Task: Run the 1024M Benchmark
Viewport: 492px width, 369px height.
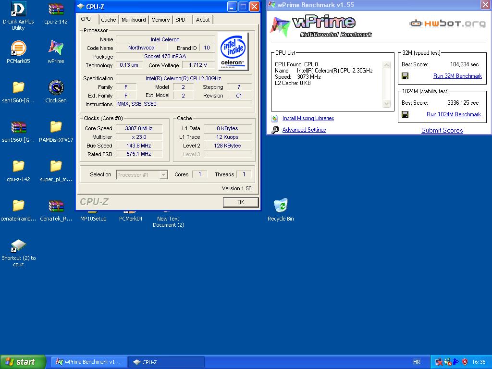Action: 454,114
